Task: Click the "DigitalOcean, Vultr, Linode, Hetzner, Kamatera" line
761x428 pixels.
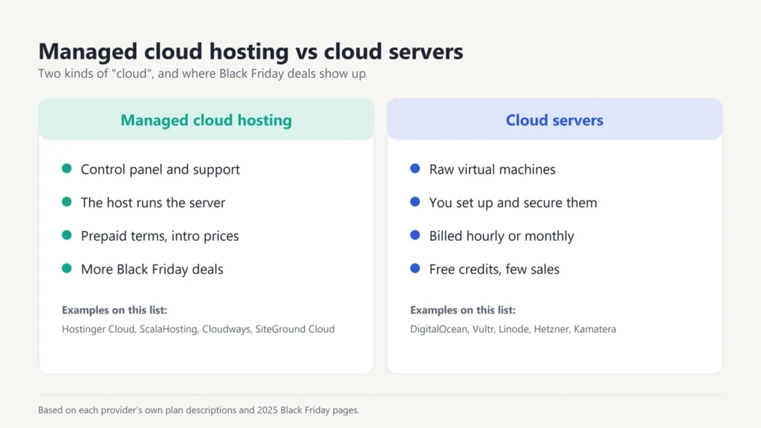Action: tap(513, 329)
